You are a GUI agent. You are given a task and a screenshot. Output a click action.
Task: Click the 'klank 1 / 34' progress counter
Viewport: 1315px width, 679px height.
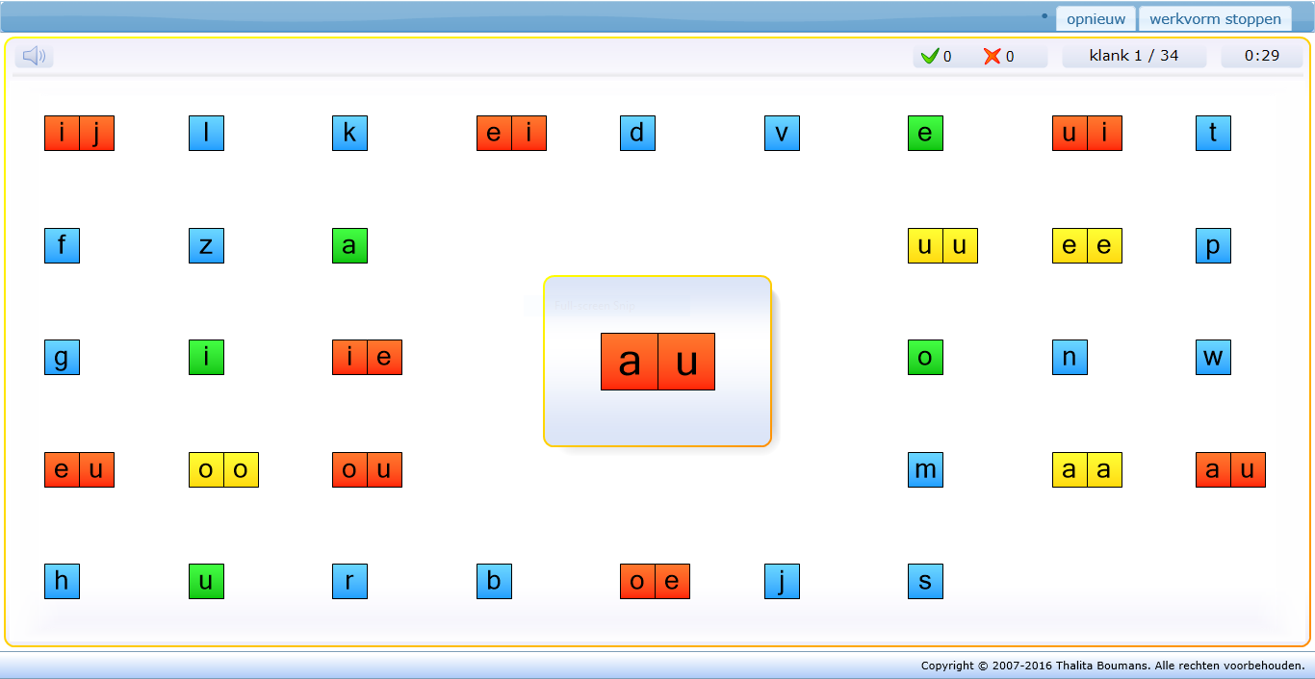pos(1134,56)
